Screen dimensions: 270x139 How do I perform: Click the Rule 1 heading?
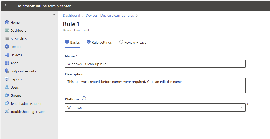(71, 24)
